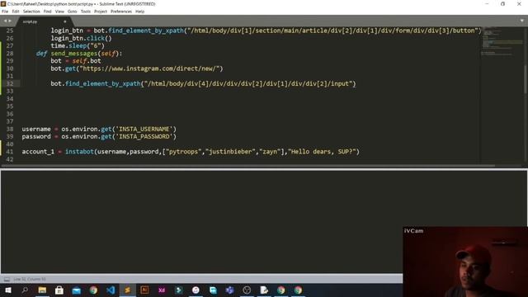Image resolution: width=528 pixels, height=297 pixels.
Task: Open the Microsoft Store taskbar icon
Action: (x=59, y=290)
